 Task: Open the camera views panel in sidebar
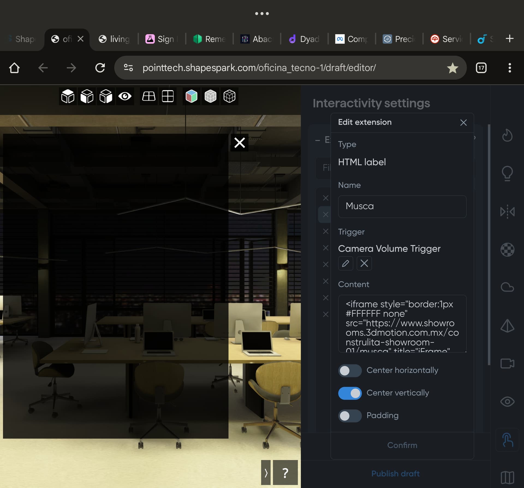click(507, 364)
